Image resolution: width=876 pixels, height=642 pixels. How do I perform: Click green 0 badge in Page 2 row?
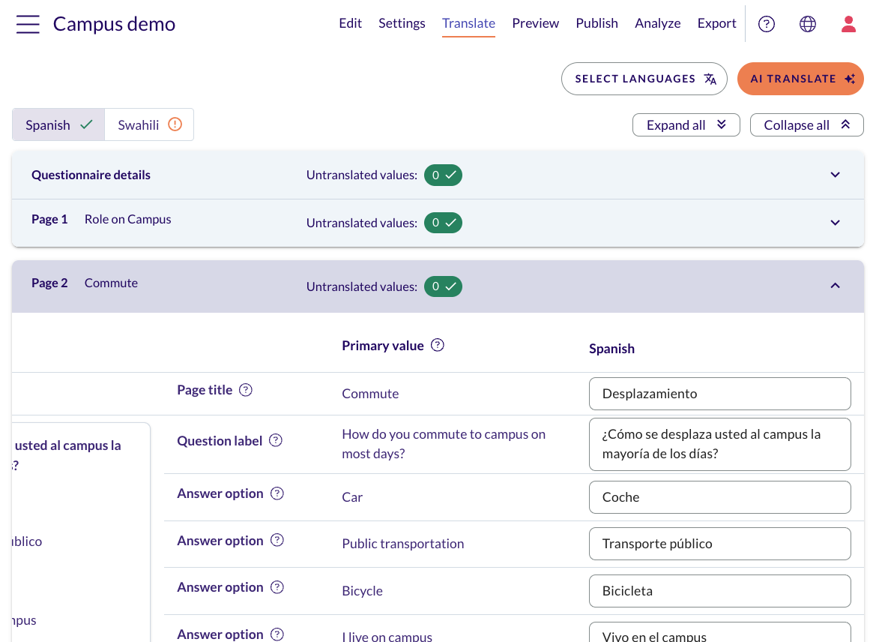443,286
